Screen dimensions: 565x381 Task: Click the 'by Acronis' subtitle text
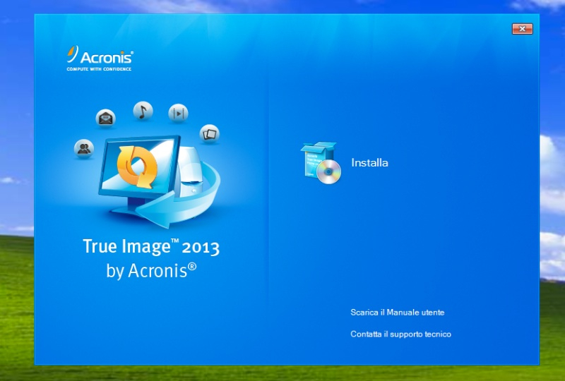[150, 270]
